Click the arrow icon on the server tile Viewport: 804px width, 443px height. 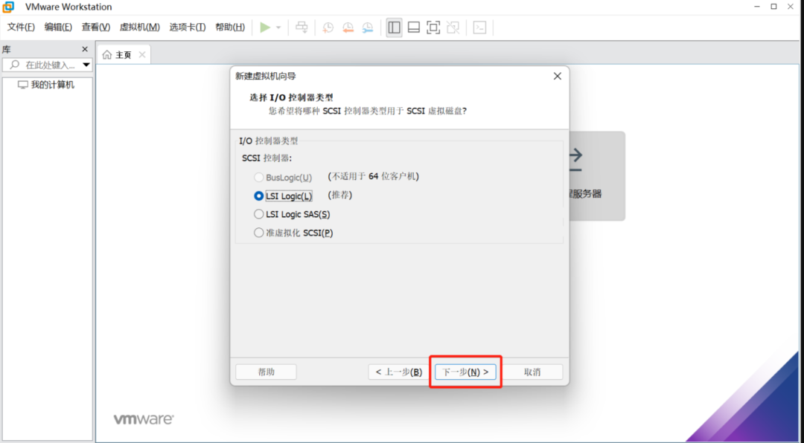coord(575,161)
